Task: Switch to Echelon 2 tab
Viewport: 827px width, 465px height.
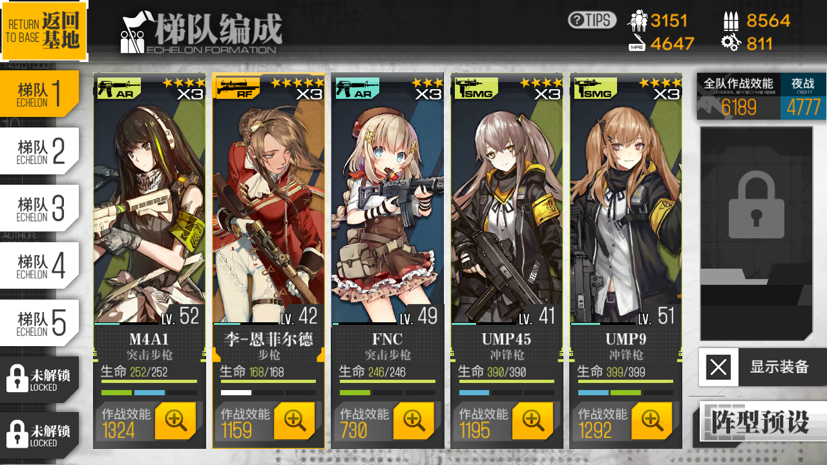Action: point(39,151)
